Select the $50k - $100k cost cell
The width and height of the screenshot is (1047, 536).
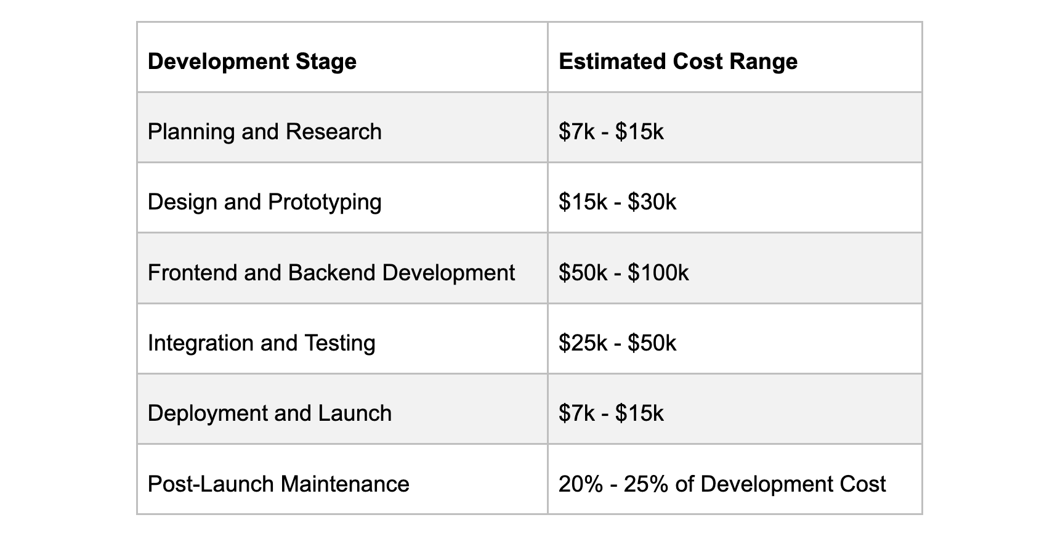623,272
